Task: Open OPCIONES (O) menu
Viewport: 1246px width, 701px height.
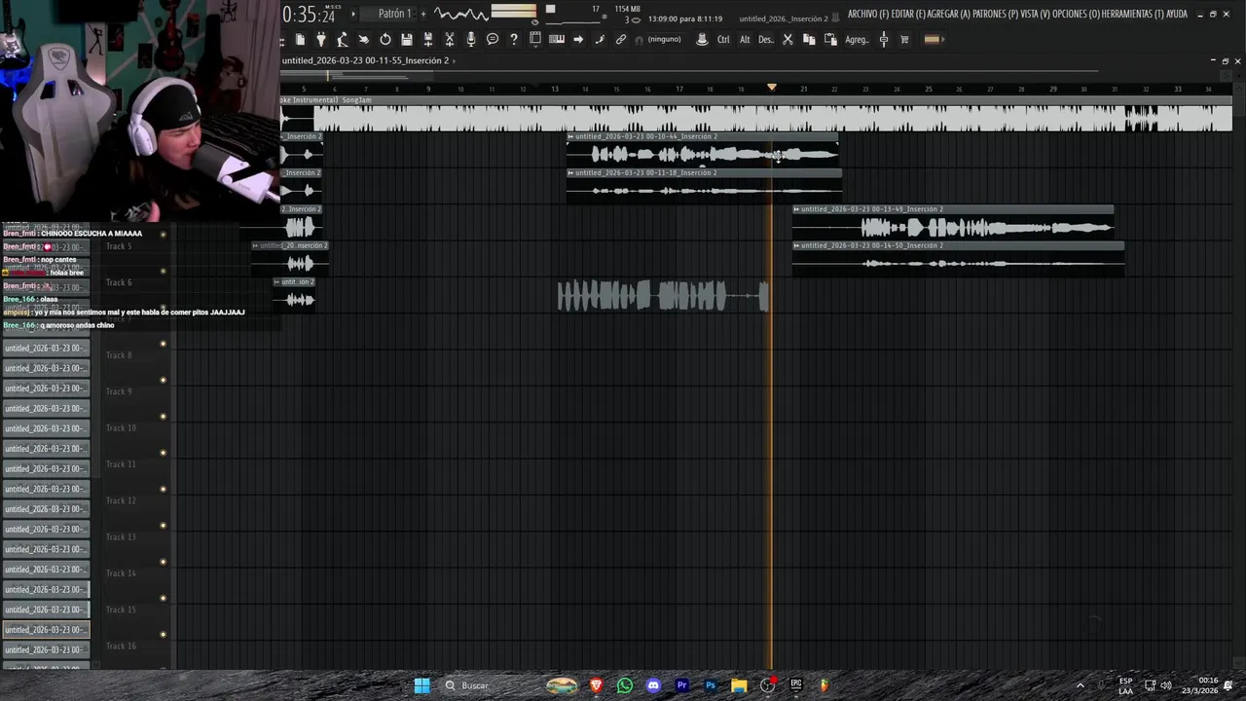Action: click(x=1077, y=15)
